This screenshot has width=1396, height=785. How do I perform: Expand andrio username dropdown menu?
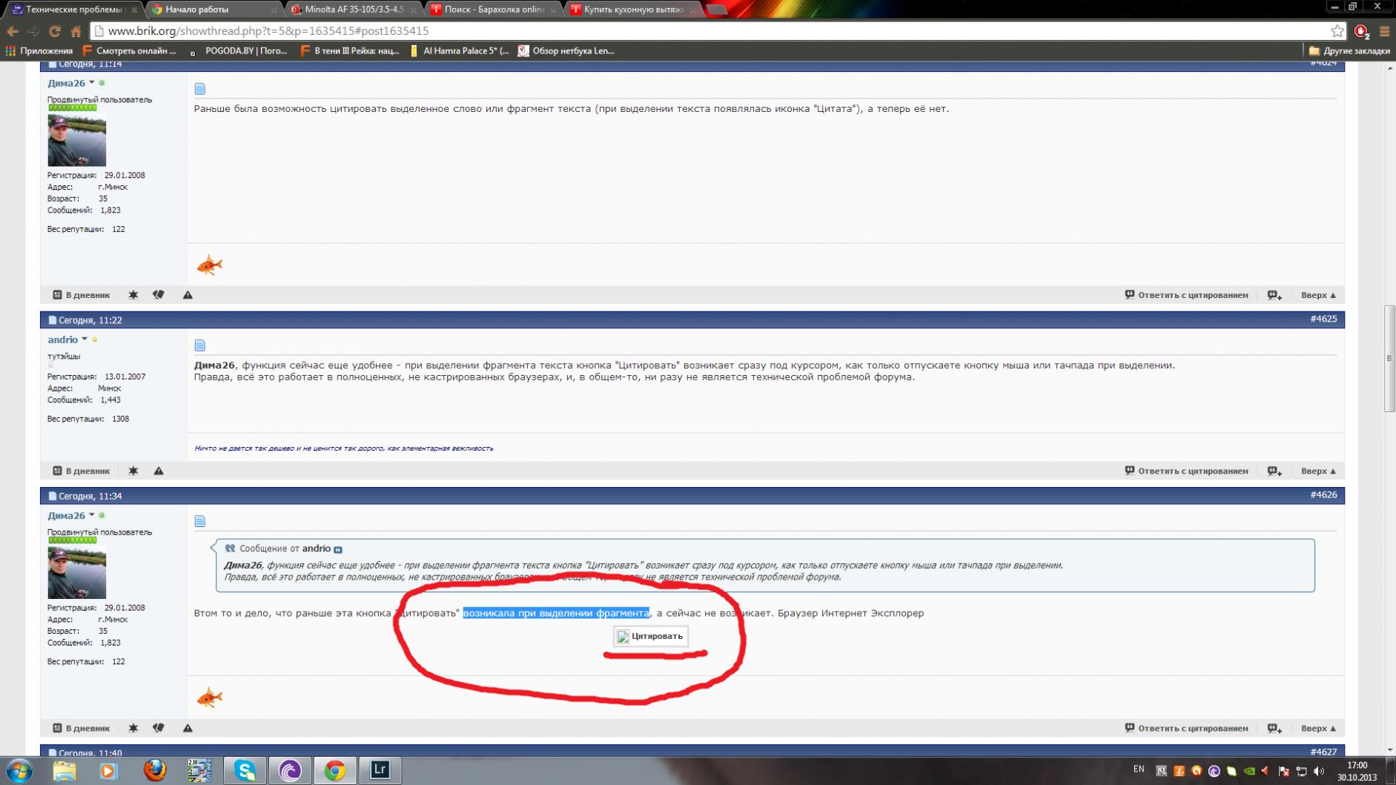85,339
